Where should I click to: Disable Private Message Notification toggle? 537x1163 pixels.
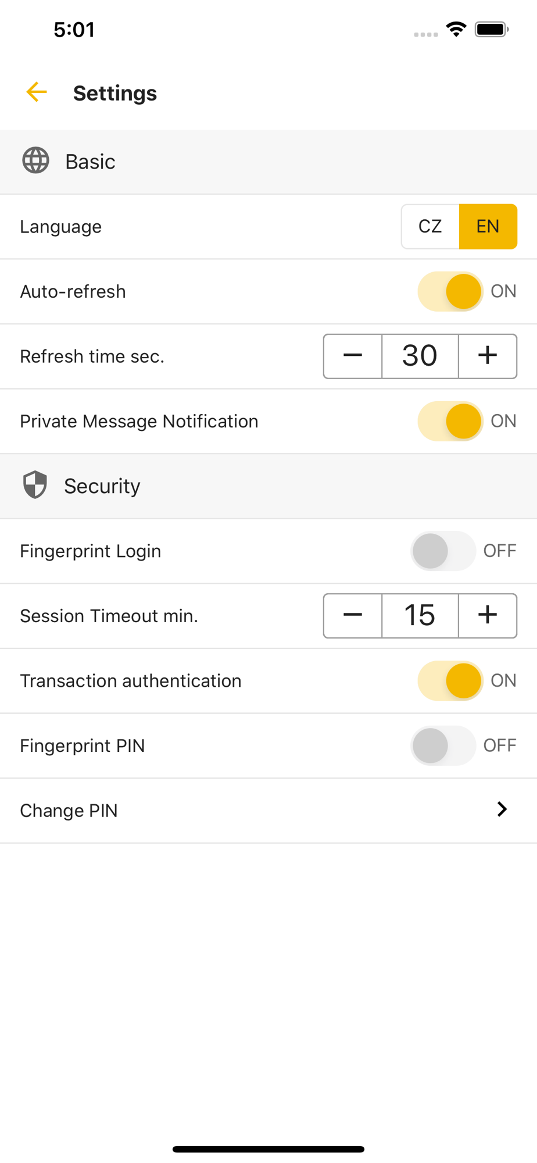tap(450, 421)
